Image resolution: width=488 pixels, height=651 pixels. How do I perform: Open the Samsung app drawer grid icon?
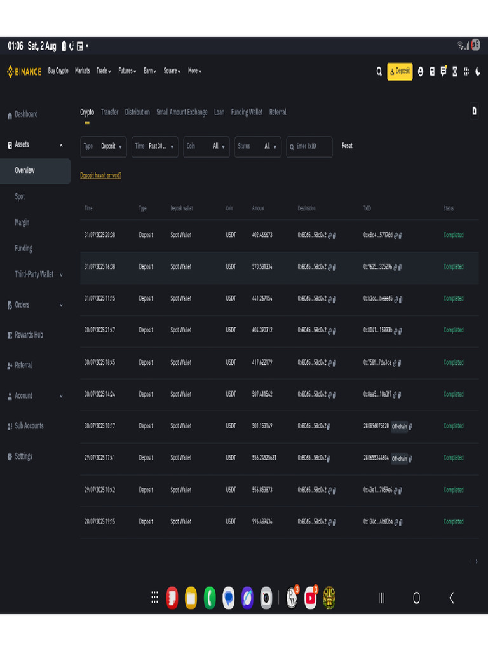tap(155, 598)
